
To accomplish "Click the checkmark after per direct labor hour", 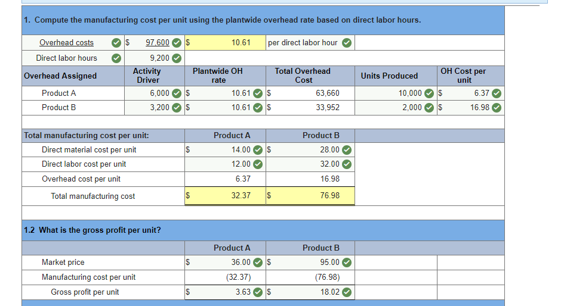I will click(347, 43).
